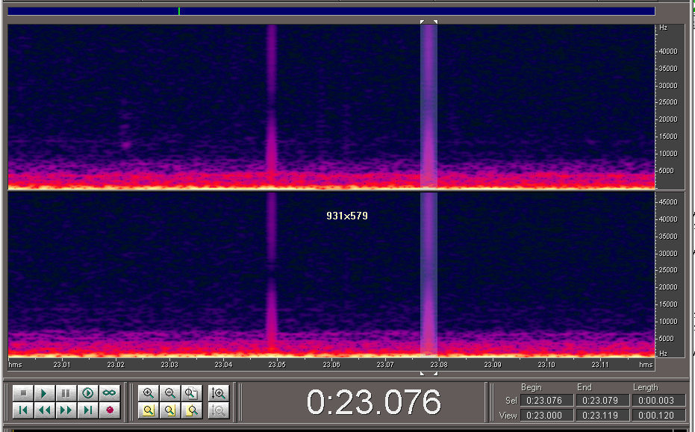Stop playback with the Stop button
This screenshot has width=695, height=432.
[23, 393]
